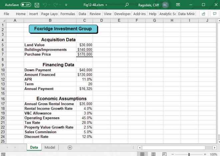Click the horizontal scrollbar right arrow
The width and height of the screenshot is (220, 156).
coord(214,148)
